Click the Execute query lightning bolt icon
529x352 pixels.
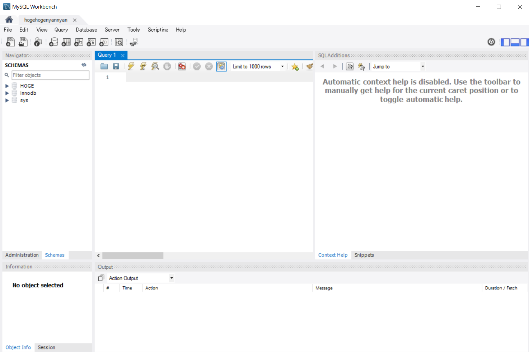point(131,66)
